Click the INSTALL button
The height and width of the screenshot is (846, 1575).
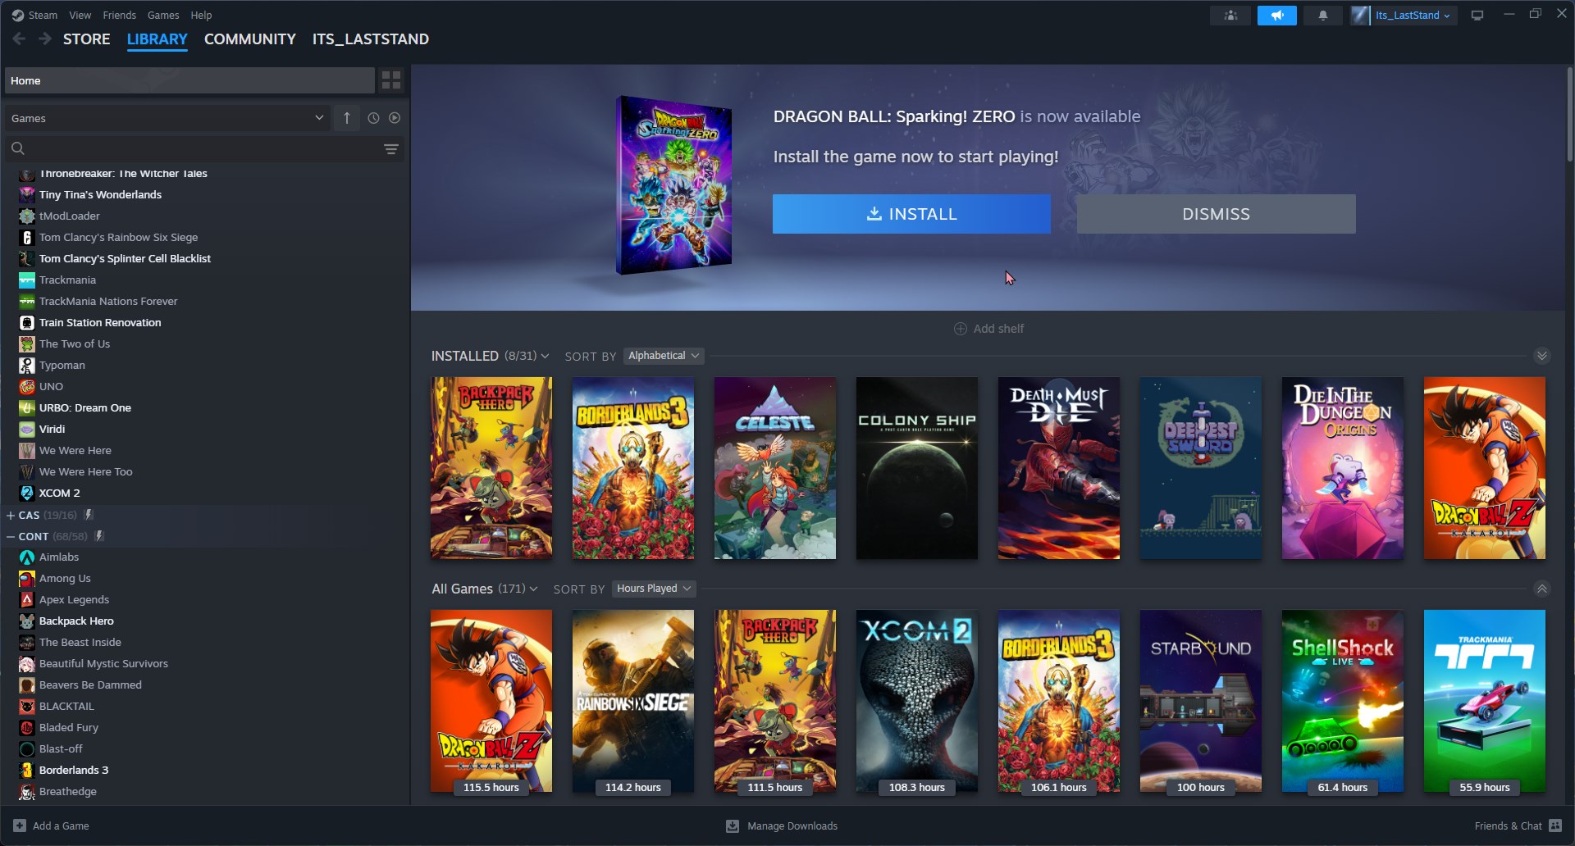coord(911,214)
